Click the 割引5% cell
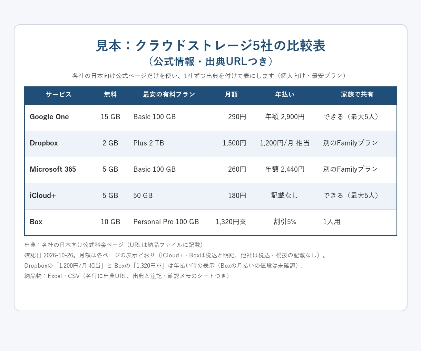 tap(285, 222)
